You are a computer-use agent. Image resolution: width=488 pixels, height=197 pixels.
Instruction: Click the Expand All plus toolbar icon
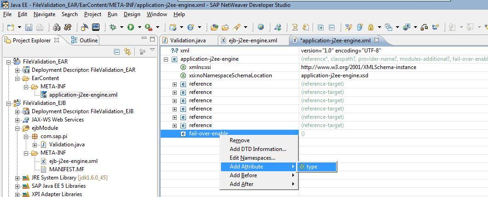320,28
